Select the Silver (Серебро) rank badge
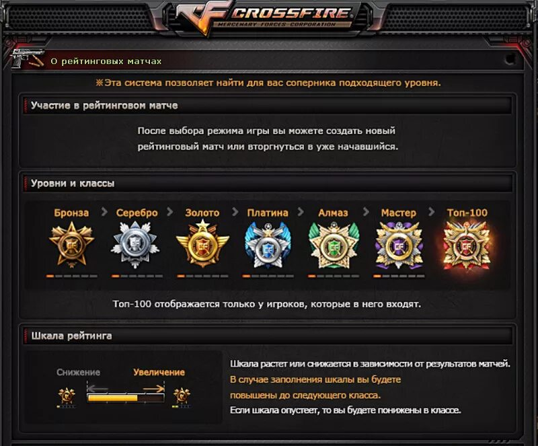The width and height of the screenshot is (538, 446). (136, 244)
